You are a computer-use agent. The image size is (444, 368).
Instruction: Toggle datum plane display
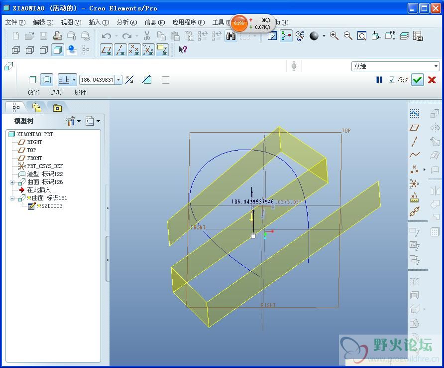pos(107,50)
